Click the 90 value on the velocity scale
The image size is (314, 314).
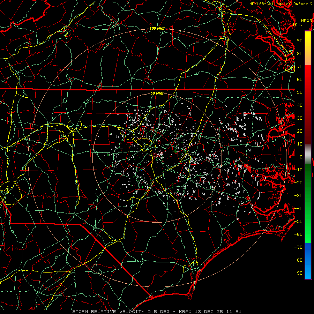[x=300, y=41]
